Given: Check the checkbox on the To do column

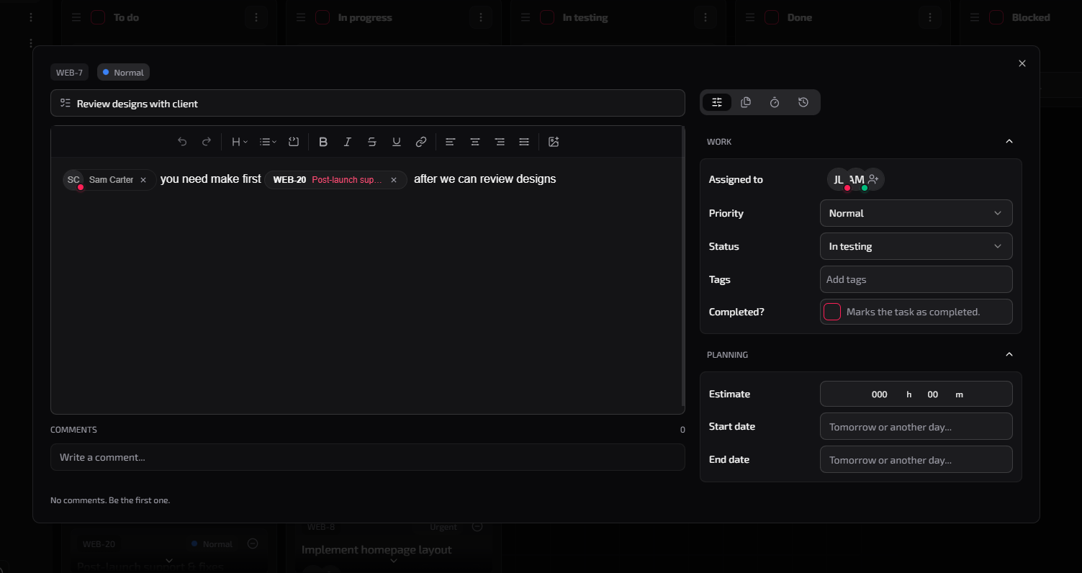Looking at the screenshot, I should [x=97, y=17].
